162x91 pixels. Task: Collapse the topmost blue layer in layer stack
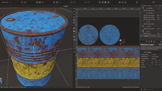[141, 8]
